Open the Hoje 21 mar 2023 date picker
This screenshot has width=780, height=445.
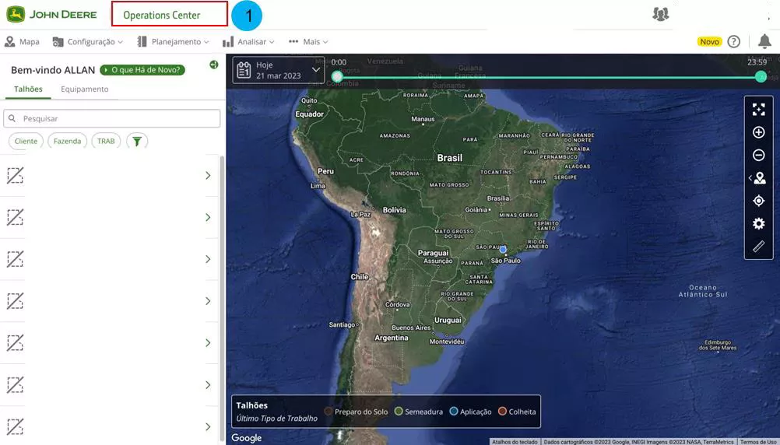(279, 70)
